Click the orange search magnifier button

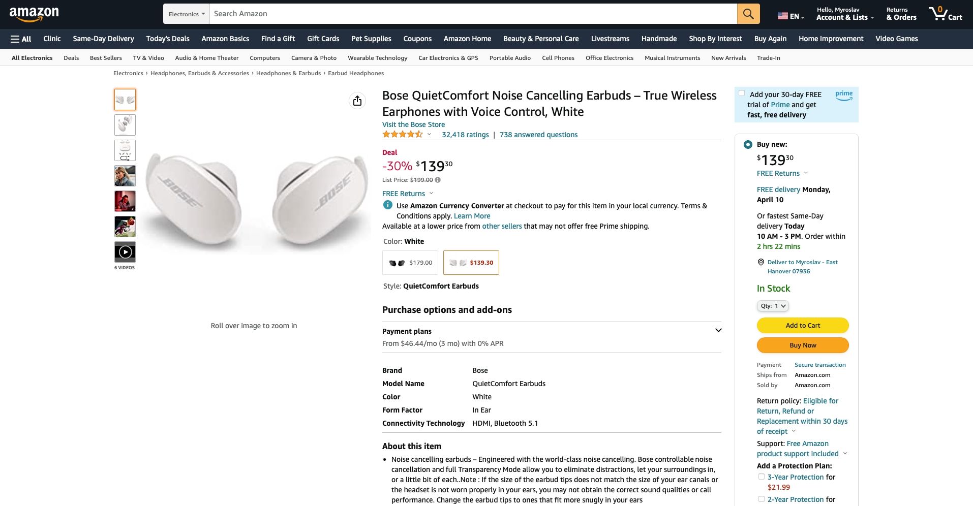(x=748, y=14)
